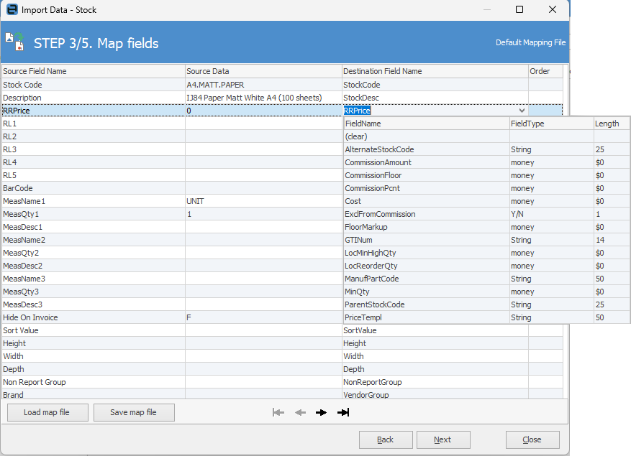
Task: Choose (clear) option in dropdown list
Action: (356, 136)
